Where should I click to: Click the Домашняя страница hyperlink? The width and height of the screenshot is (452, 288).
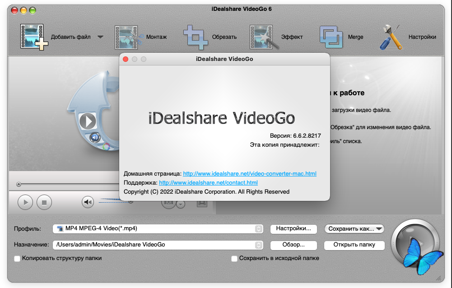(x=249, y=174)
